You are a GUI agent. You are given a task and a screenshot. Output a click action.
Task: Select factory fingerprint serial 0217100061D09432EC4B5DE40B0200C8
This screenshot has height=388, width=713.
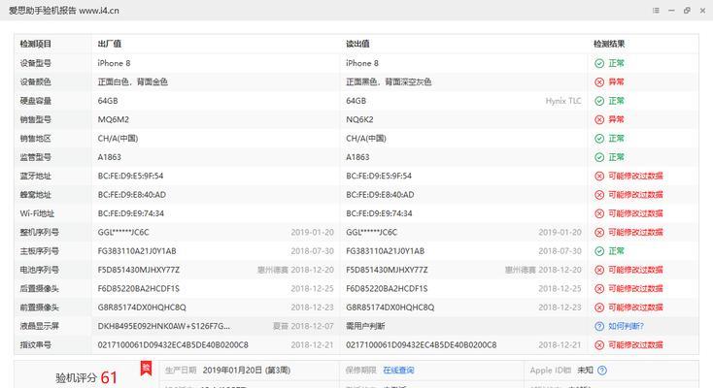tap(173, 345)
